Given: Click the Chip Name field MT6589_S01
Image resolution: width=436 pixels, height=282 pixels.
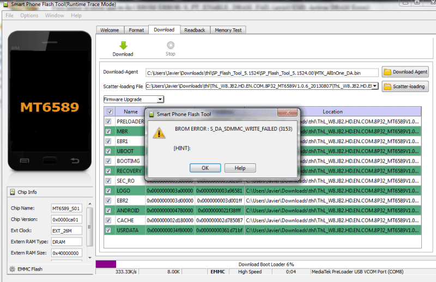Looking at the screenshot, I should [x=66, y=209].
